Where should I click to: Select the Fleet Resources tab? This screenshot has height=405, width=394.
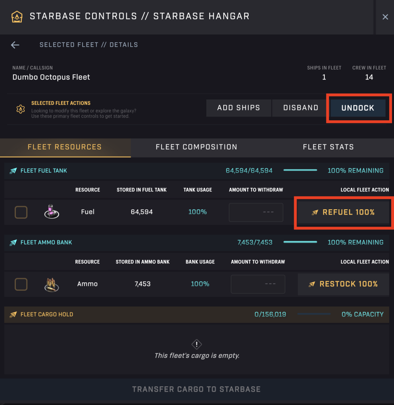click(65, 147)
